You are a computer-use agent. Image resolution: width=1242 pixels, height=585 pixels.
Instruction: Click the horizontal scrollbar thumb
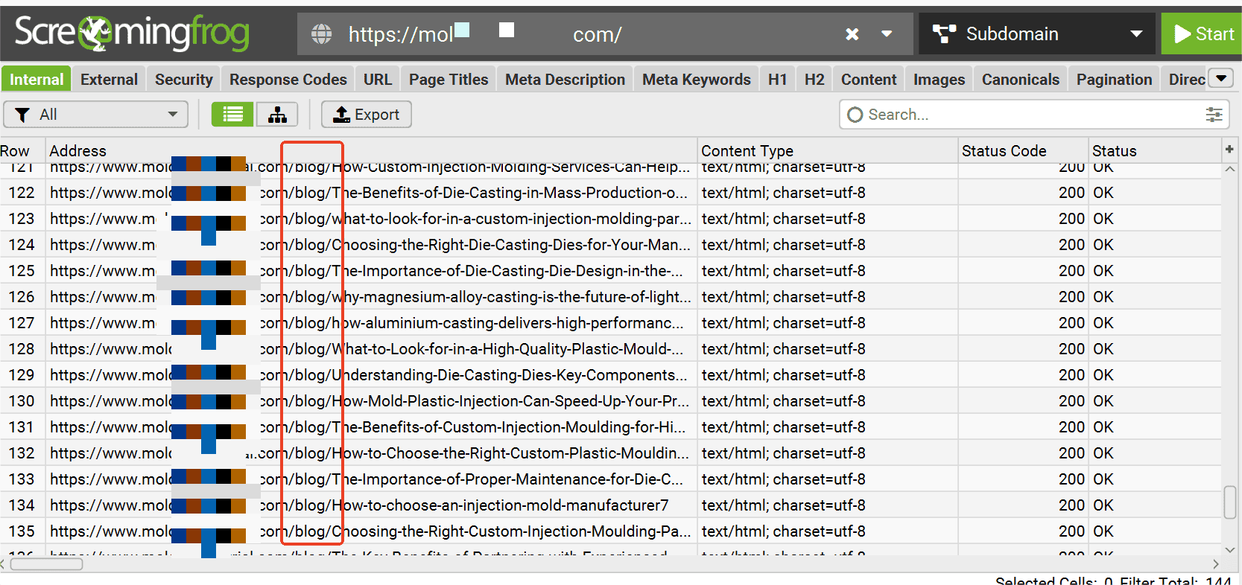point(46,563)
